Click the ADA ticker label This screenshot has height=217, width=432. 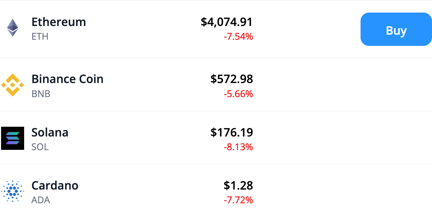coord(40,200)
